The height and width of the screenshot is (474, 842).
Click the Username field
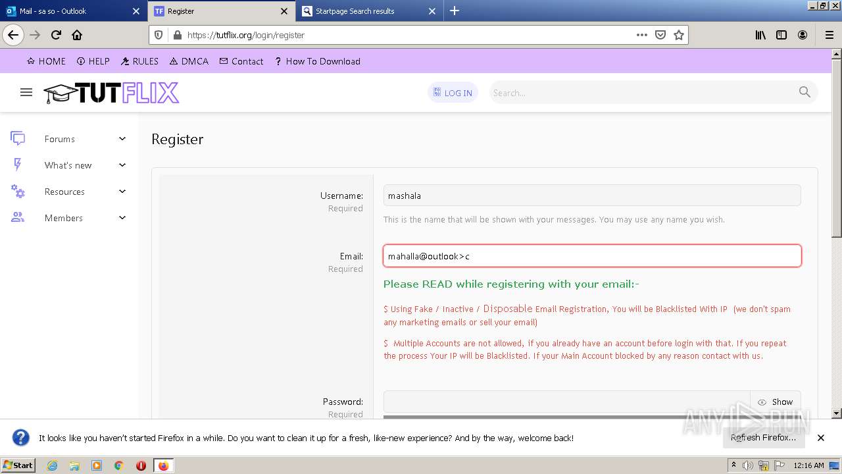pyautogui.click(x=592, y=196)
